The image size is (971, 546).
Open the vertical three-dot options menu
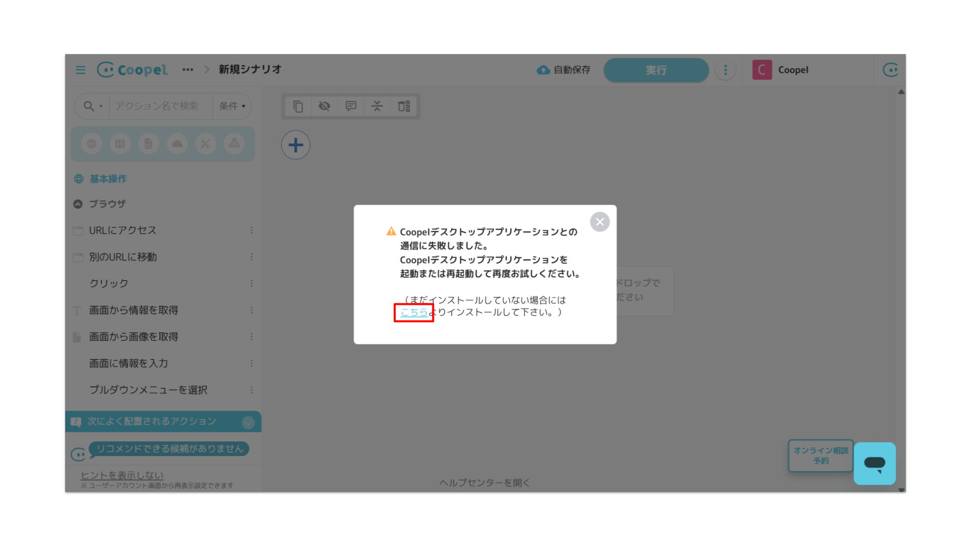[725, 70]
